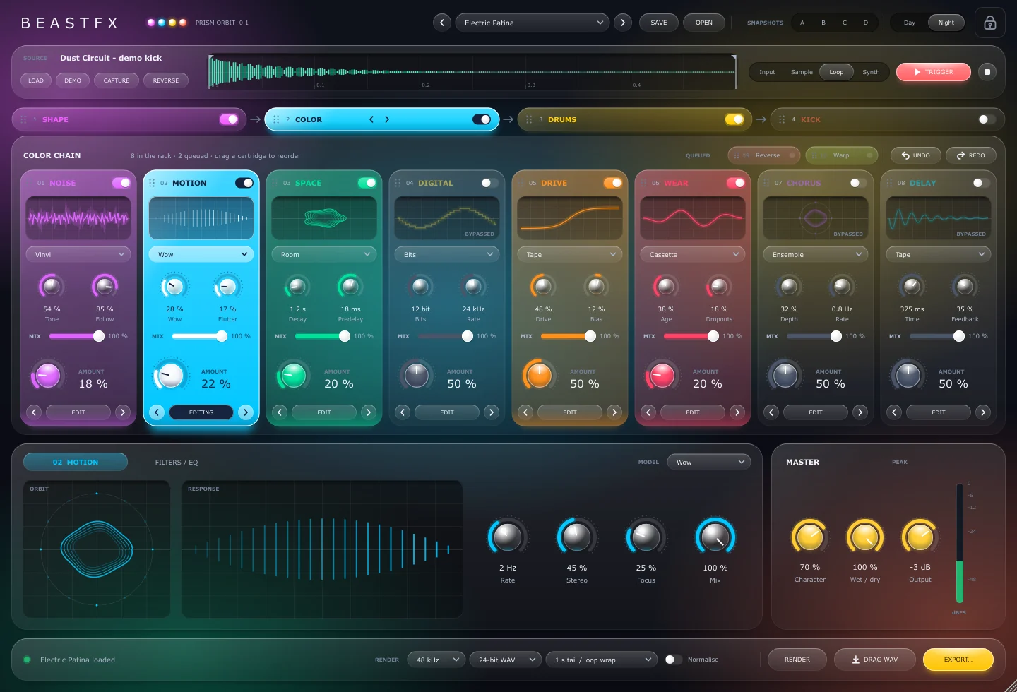Switch to Day theme

[x=909, y=23]
